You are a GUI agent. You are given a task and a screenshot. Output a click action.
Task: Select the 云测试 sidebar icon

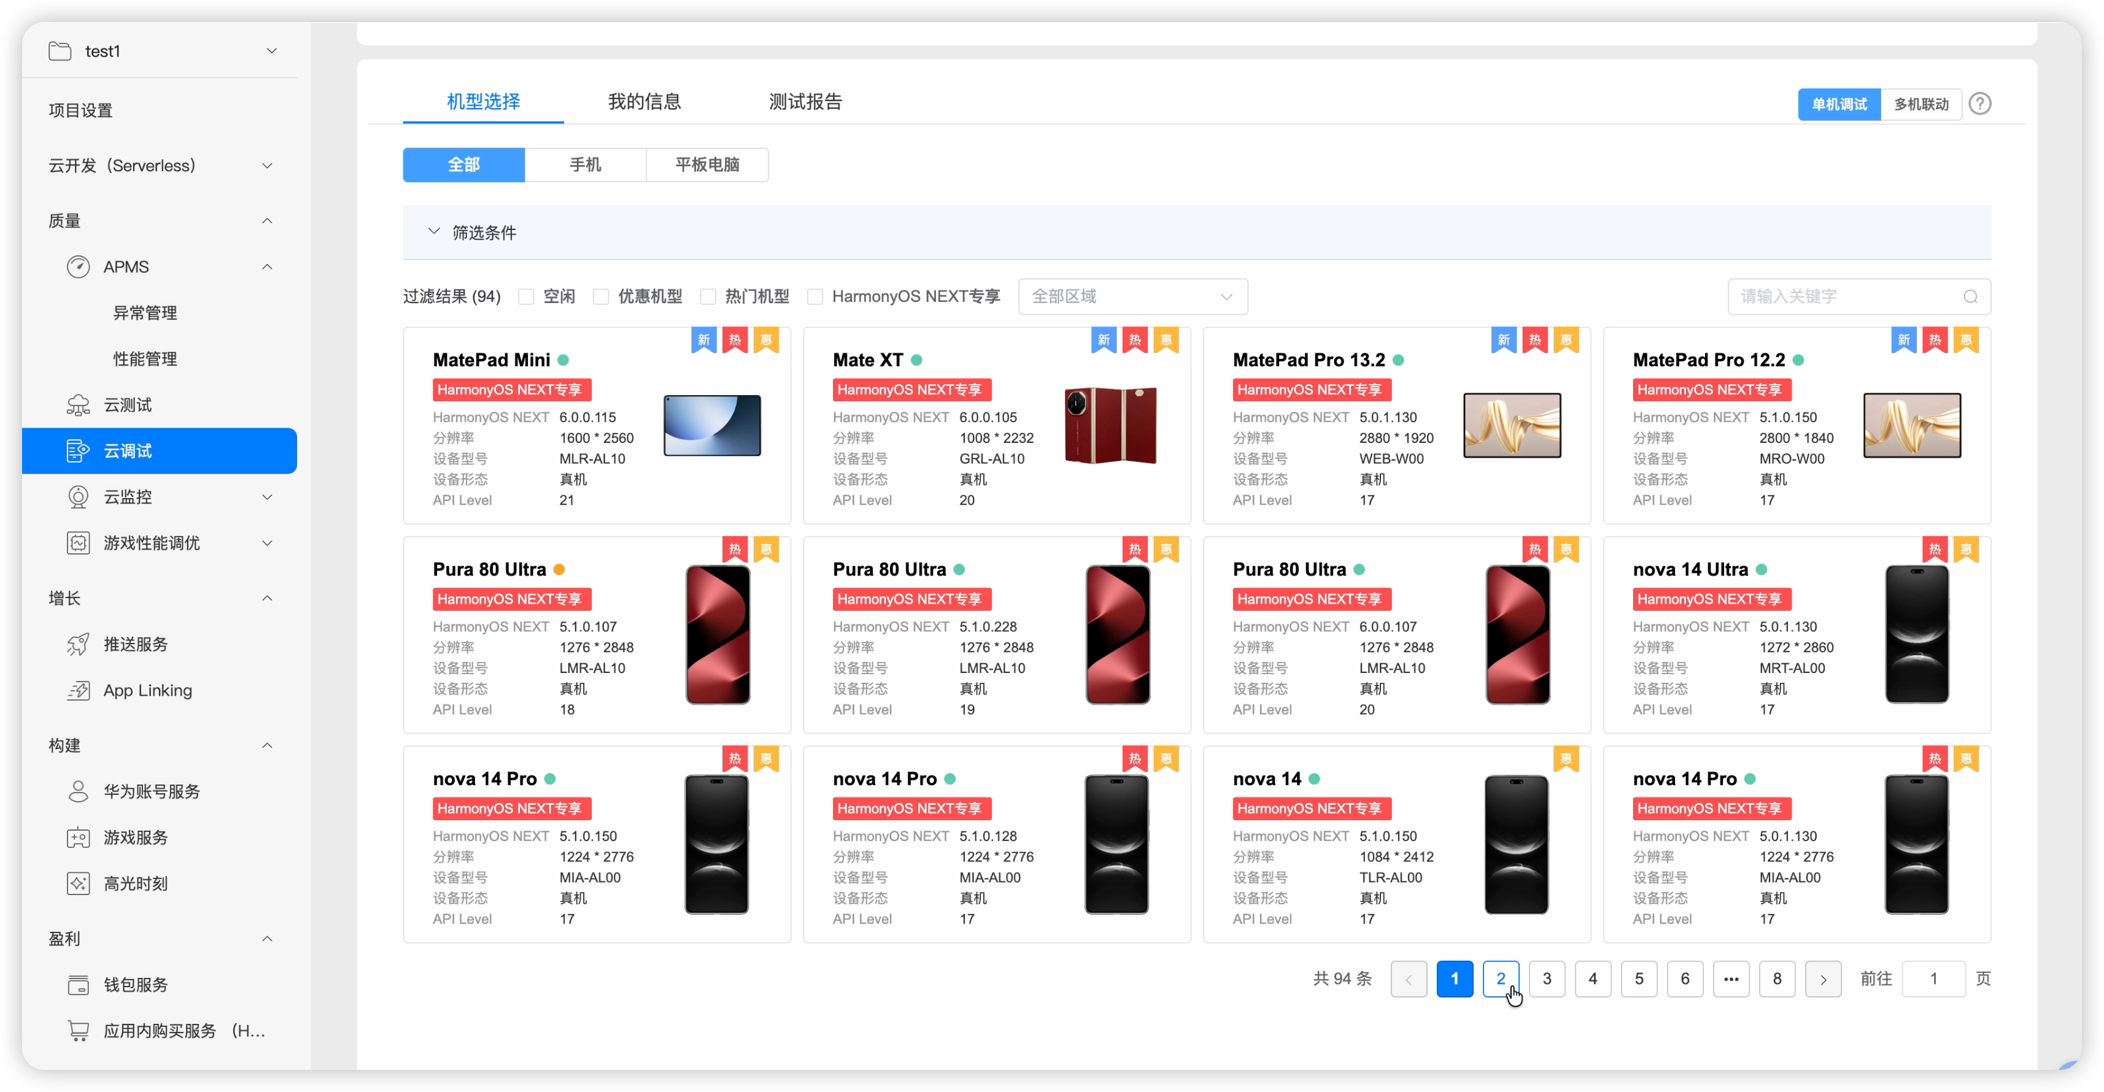coord(79,404)
